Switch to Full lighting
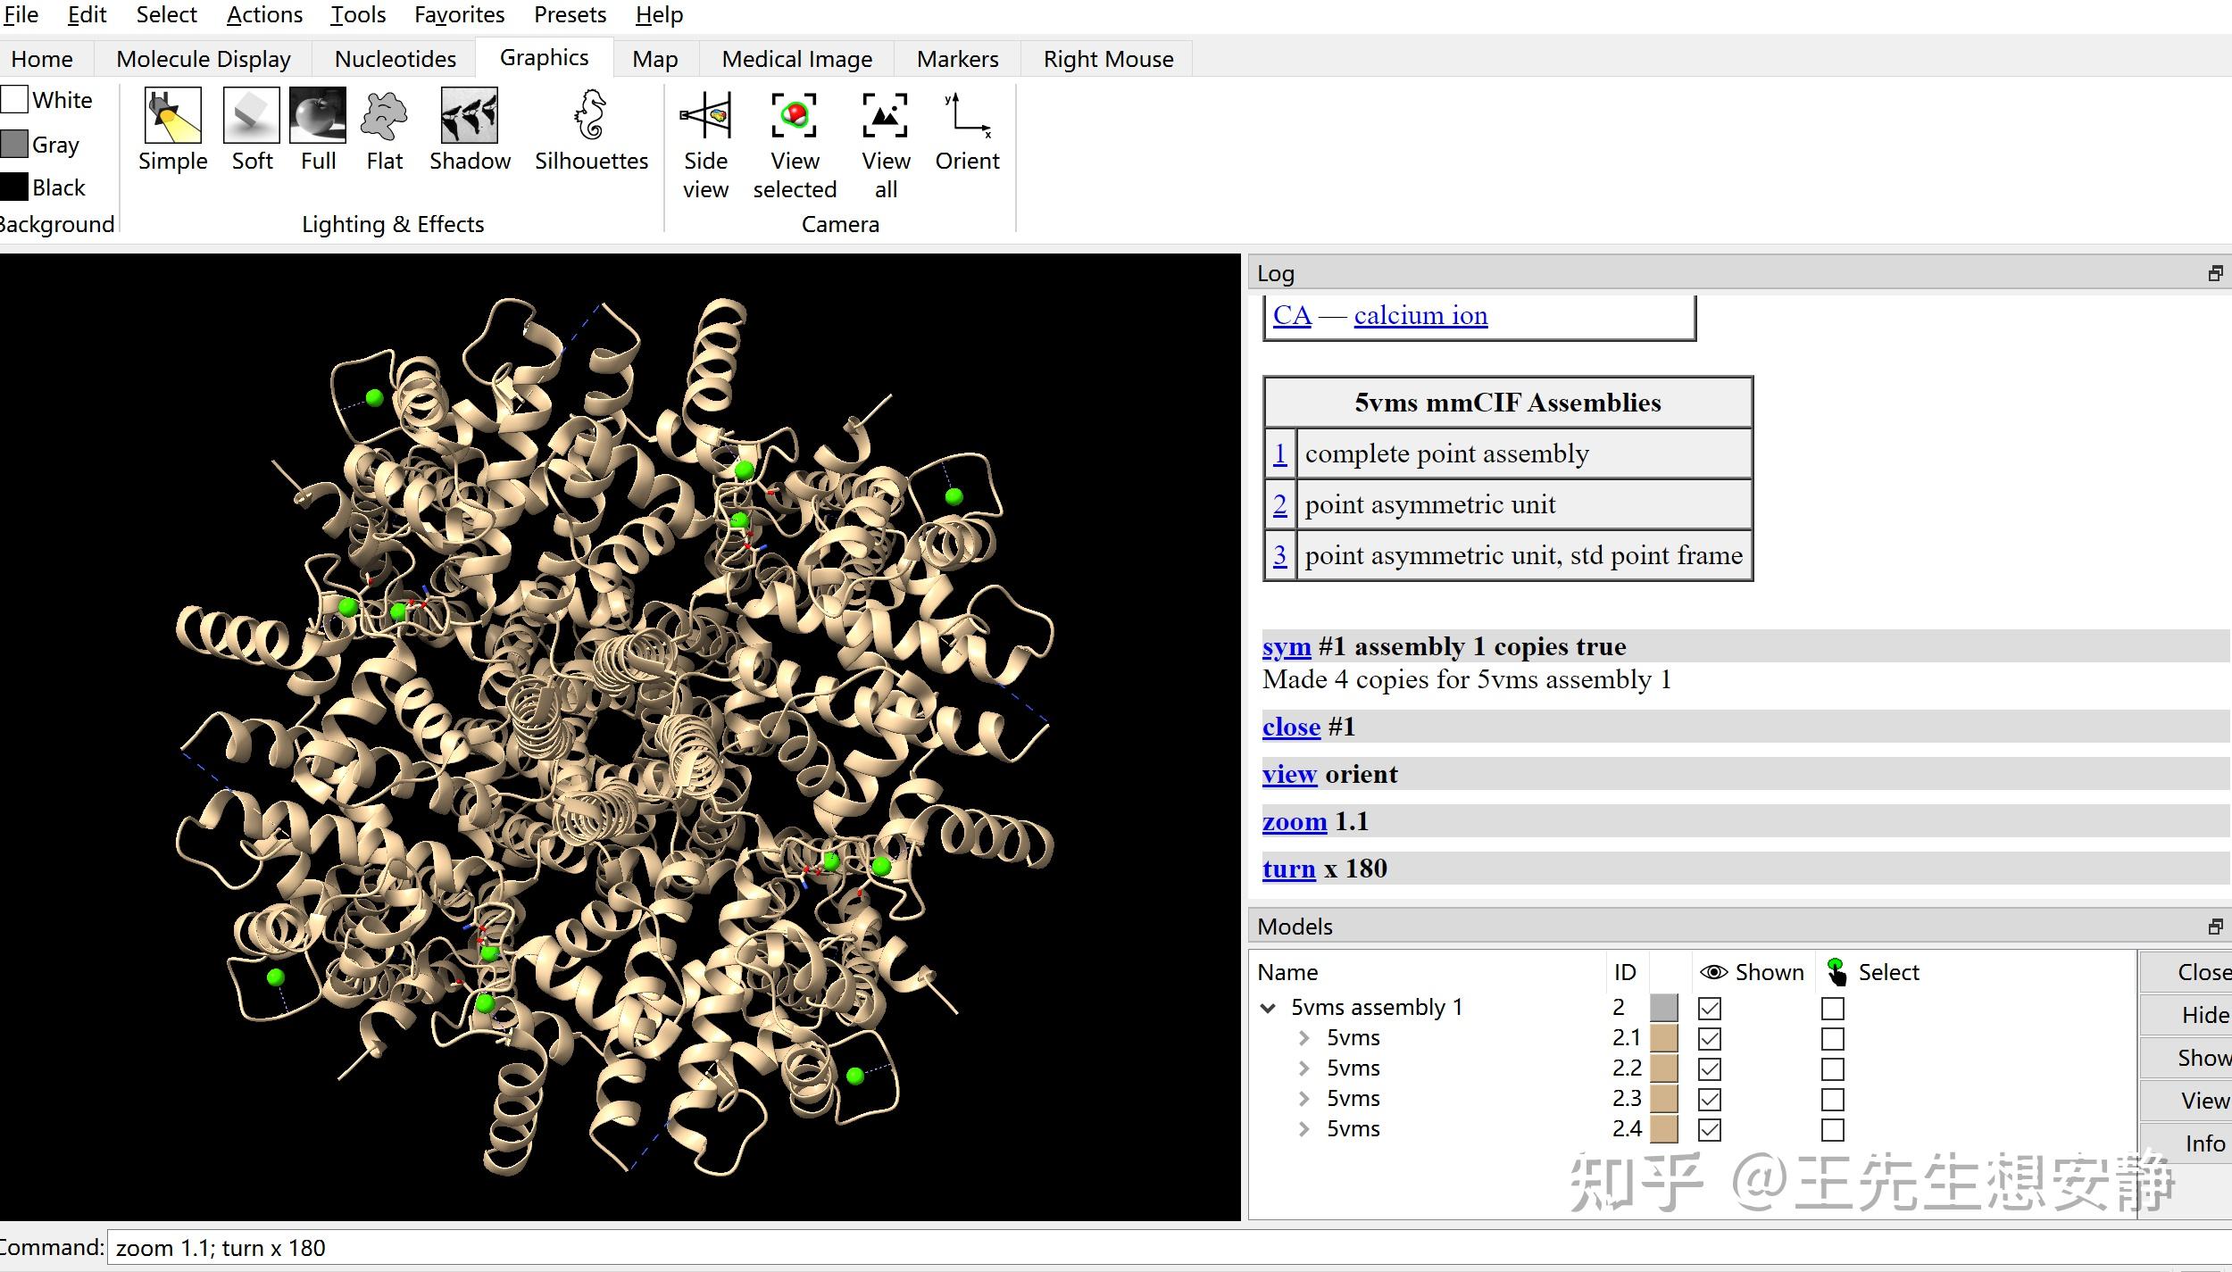This screenshot has height=1272, width=2232. (318, 116)
